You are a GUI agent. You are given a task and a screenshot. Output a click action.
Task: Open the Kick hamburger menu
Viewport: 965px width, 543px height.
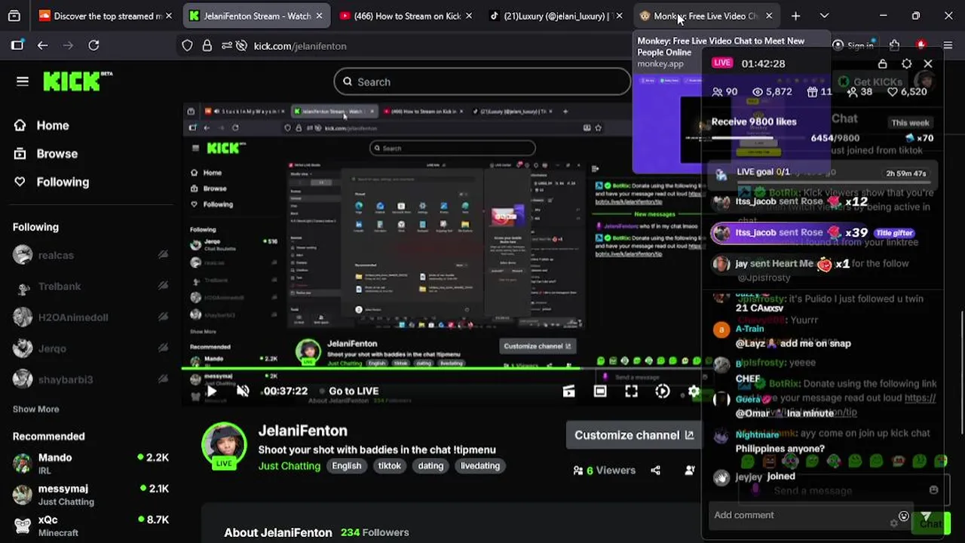(23, 81)
